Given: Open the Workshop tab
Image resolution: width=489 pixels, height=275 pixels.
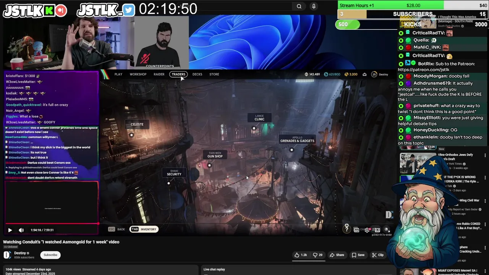Looking at the screenshot, I should click(x=138, y=74).
